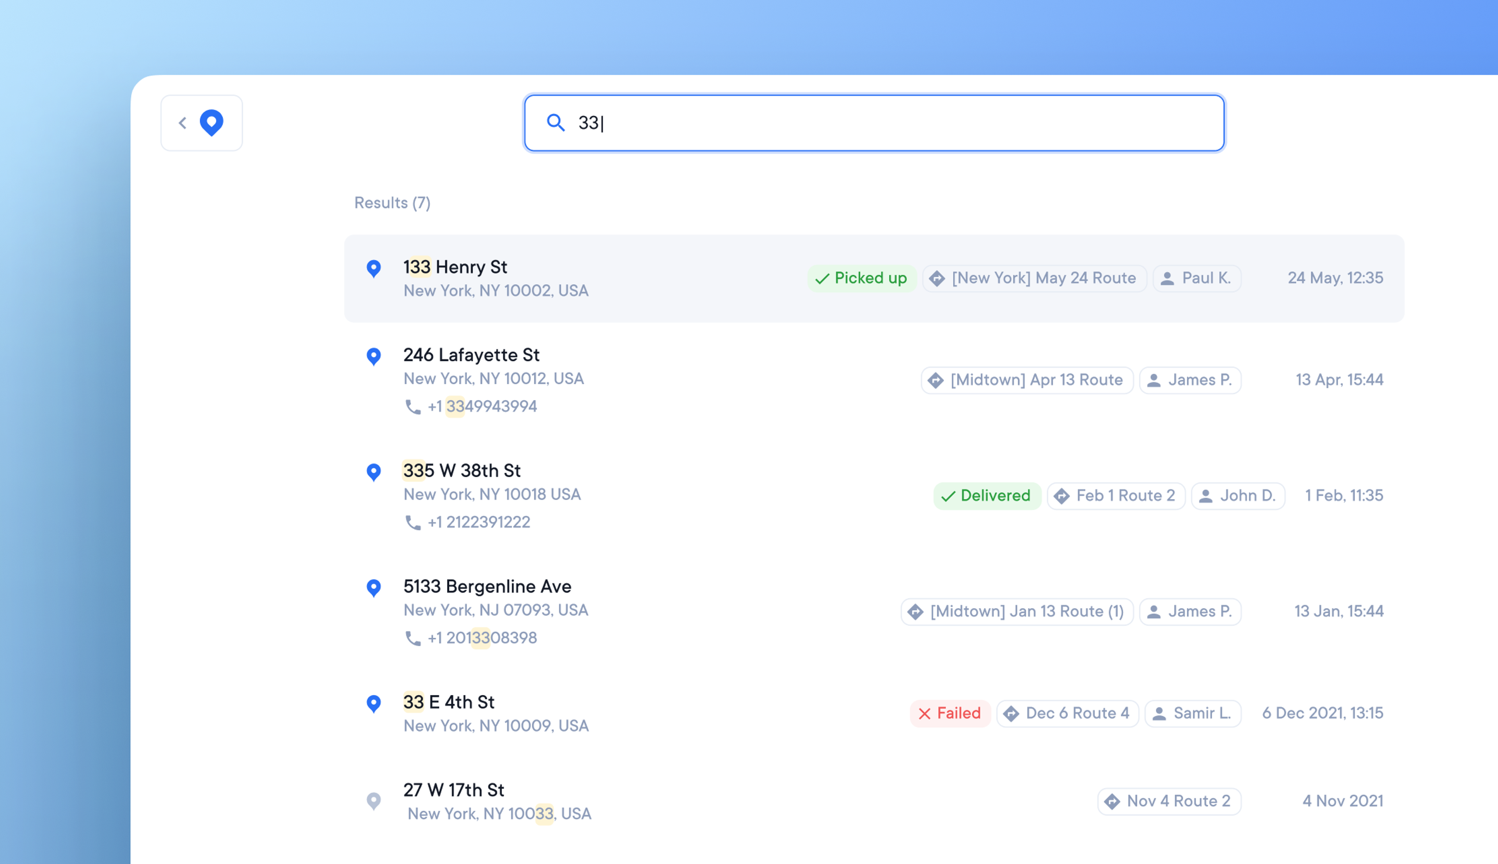
Task: Click address New York, NJ 07093, USA
Action: (496, 610)
